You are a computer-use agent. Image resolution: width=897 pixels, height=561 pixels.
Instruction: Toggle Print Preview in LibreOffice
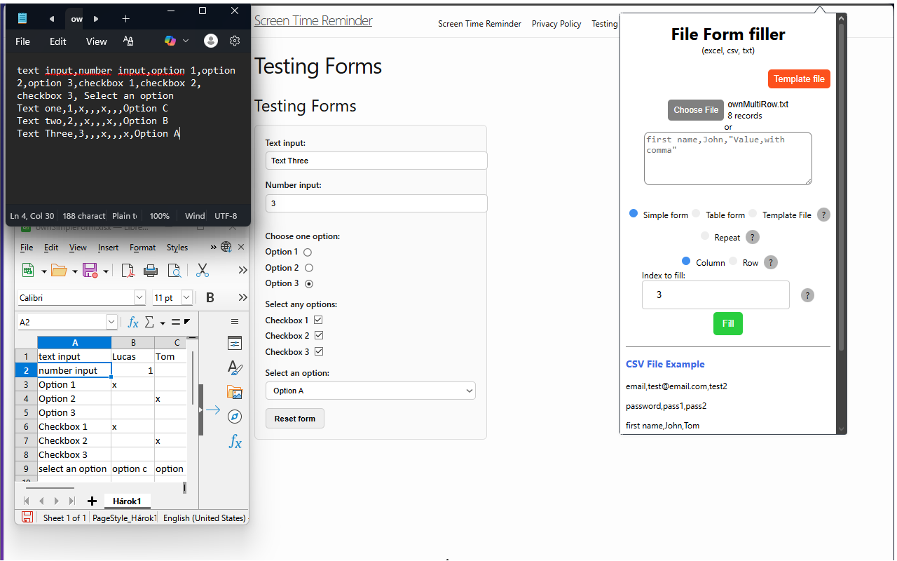pos(174,270)
